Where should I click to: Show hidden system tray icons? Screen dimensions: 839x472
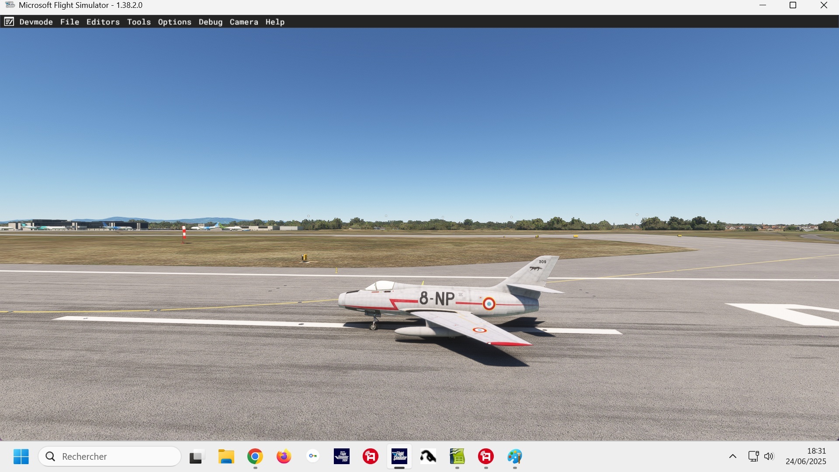coord(733,457)
